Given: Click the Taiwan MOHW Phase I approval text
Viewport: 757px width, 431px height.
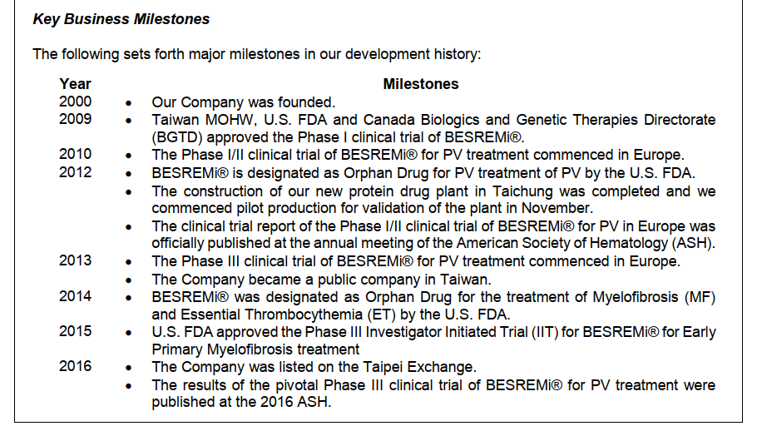Looking at the screenshot, I should coord(433,128).
